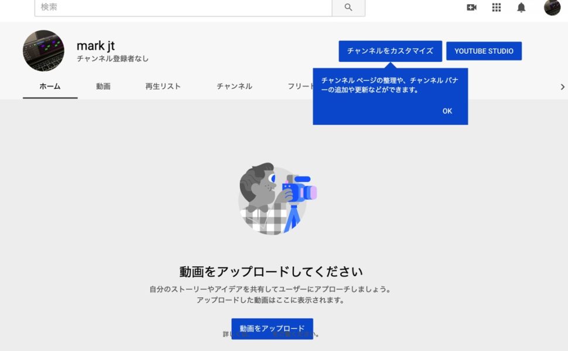Click チャンネルをカスタマイズ button
This screenshot has width=568, height=351.
pyautogui.click(x=390, y=51)
